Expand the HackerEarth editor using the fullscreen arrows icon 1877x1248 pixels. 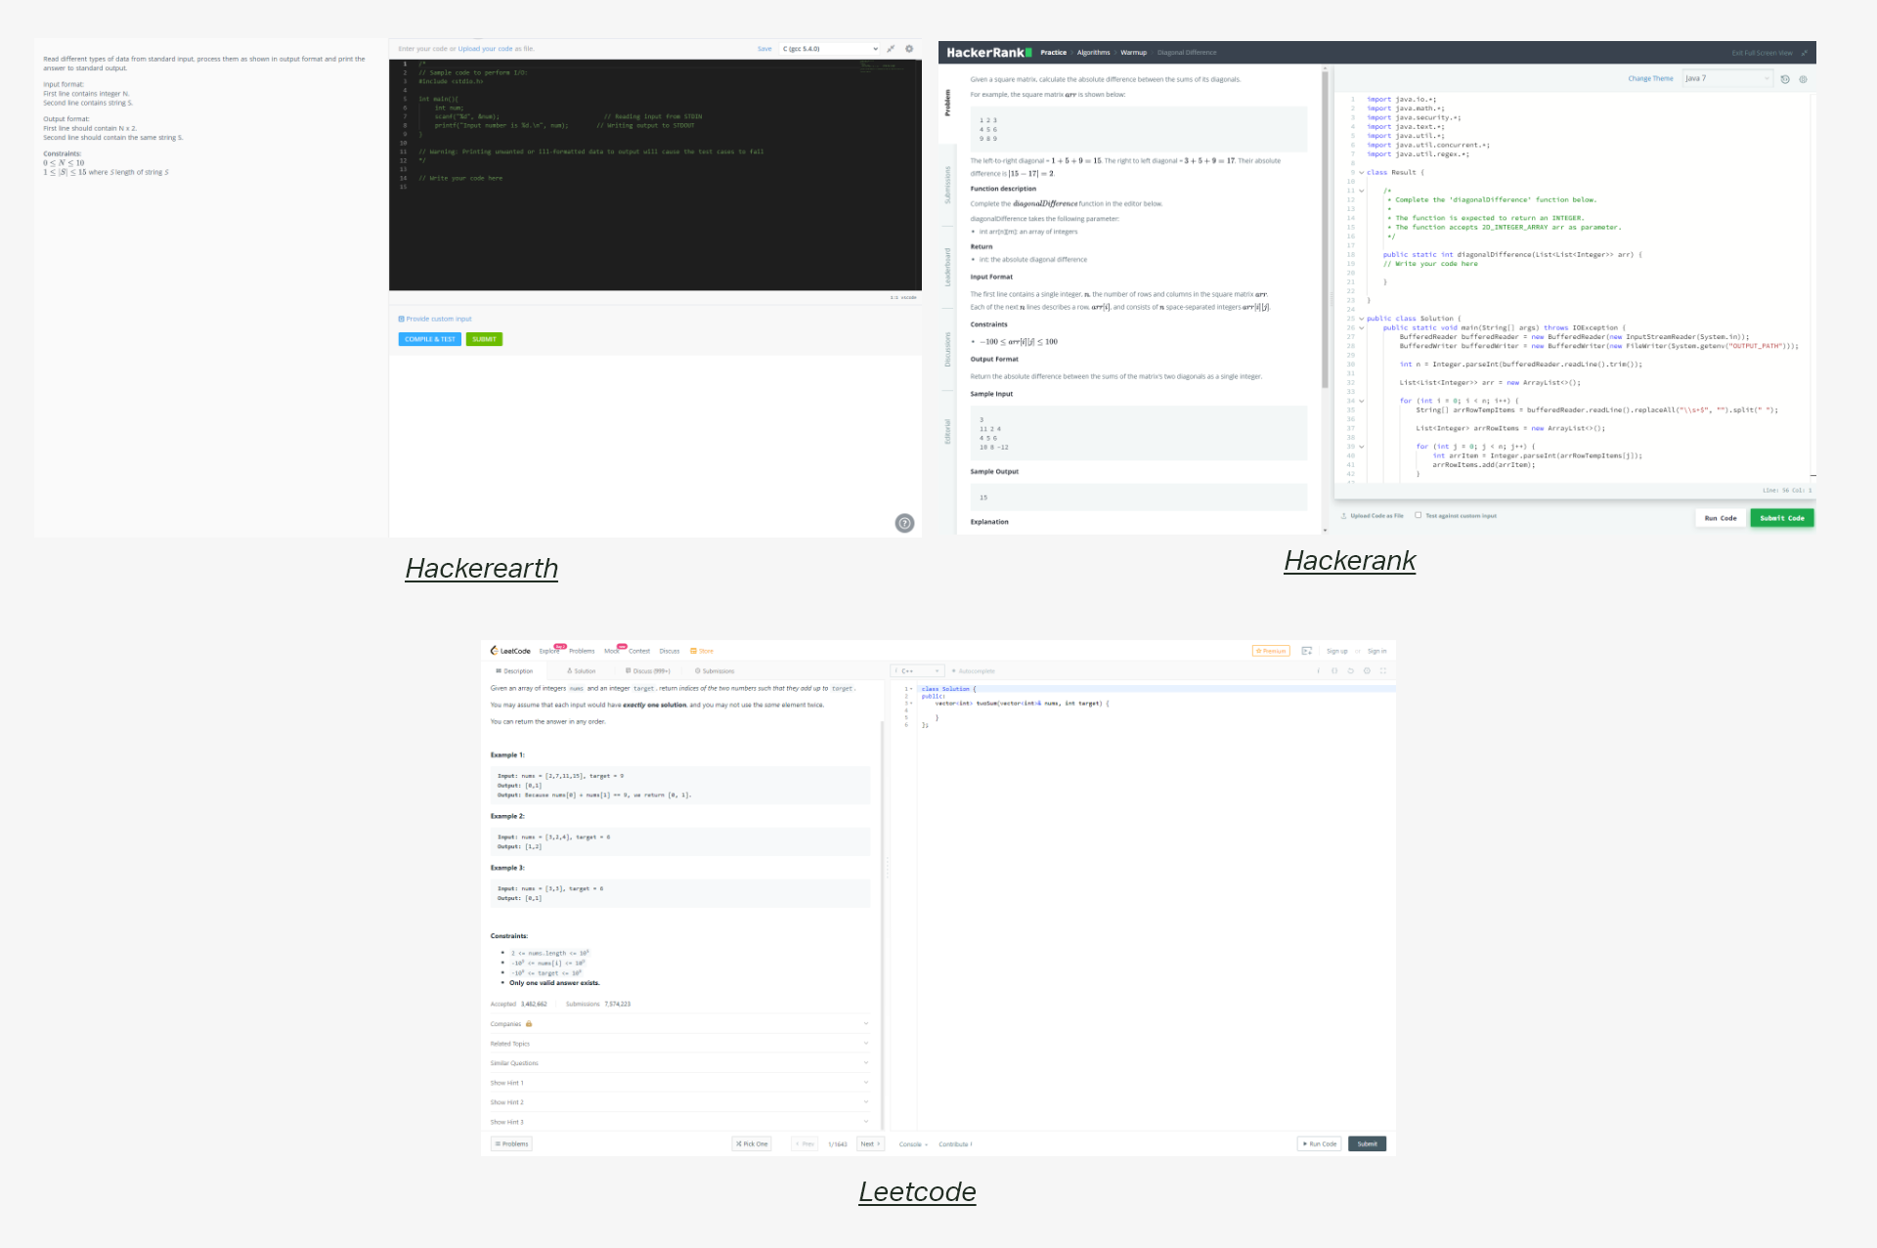891,48
